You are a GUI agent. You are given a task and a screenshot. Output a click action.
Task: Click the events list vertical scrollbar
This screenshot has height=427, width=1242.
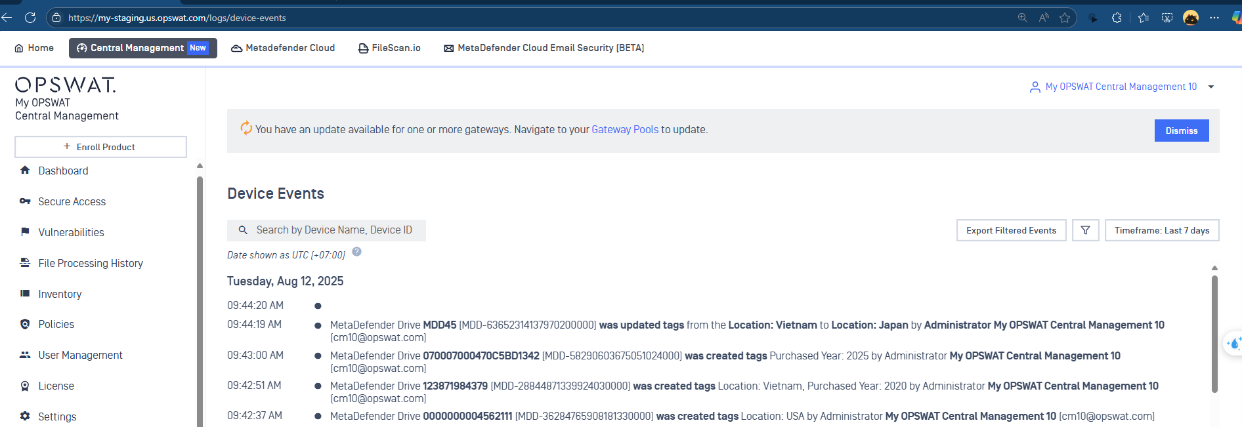coord(1214,333)
